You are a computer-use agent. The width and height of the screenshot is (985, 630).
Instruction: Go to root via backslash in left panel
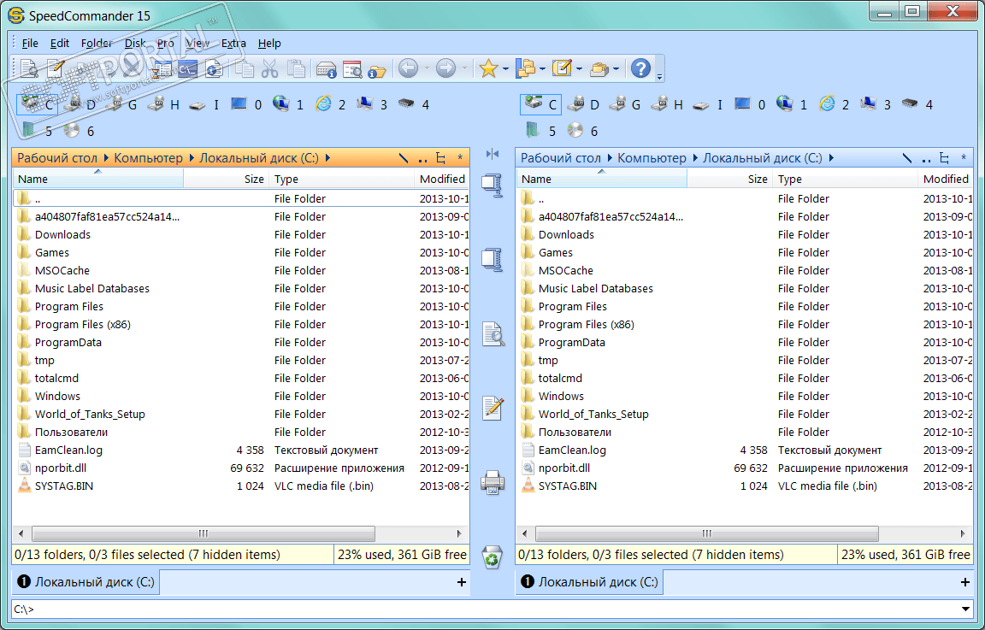point(404,158)
